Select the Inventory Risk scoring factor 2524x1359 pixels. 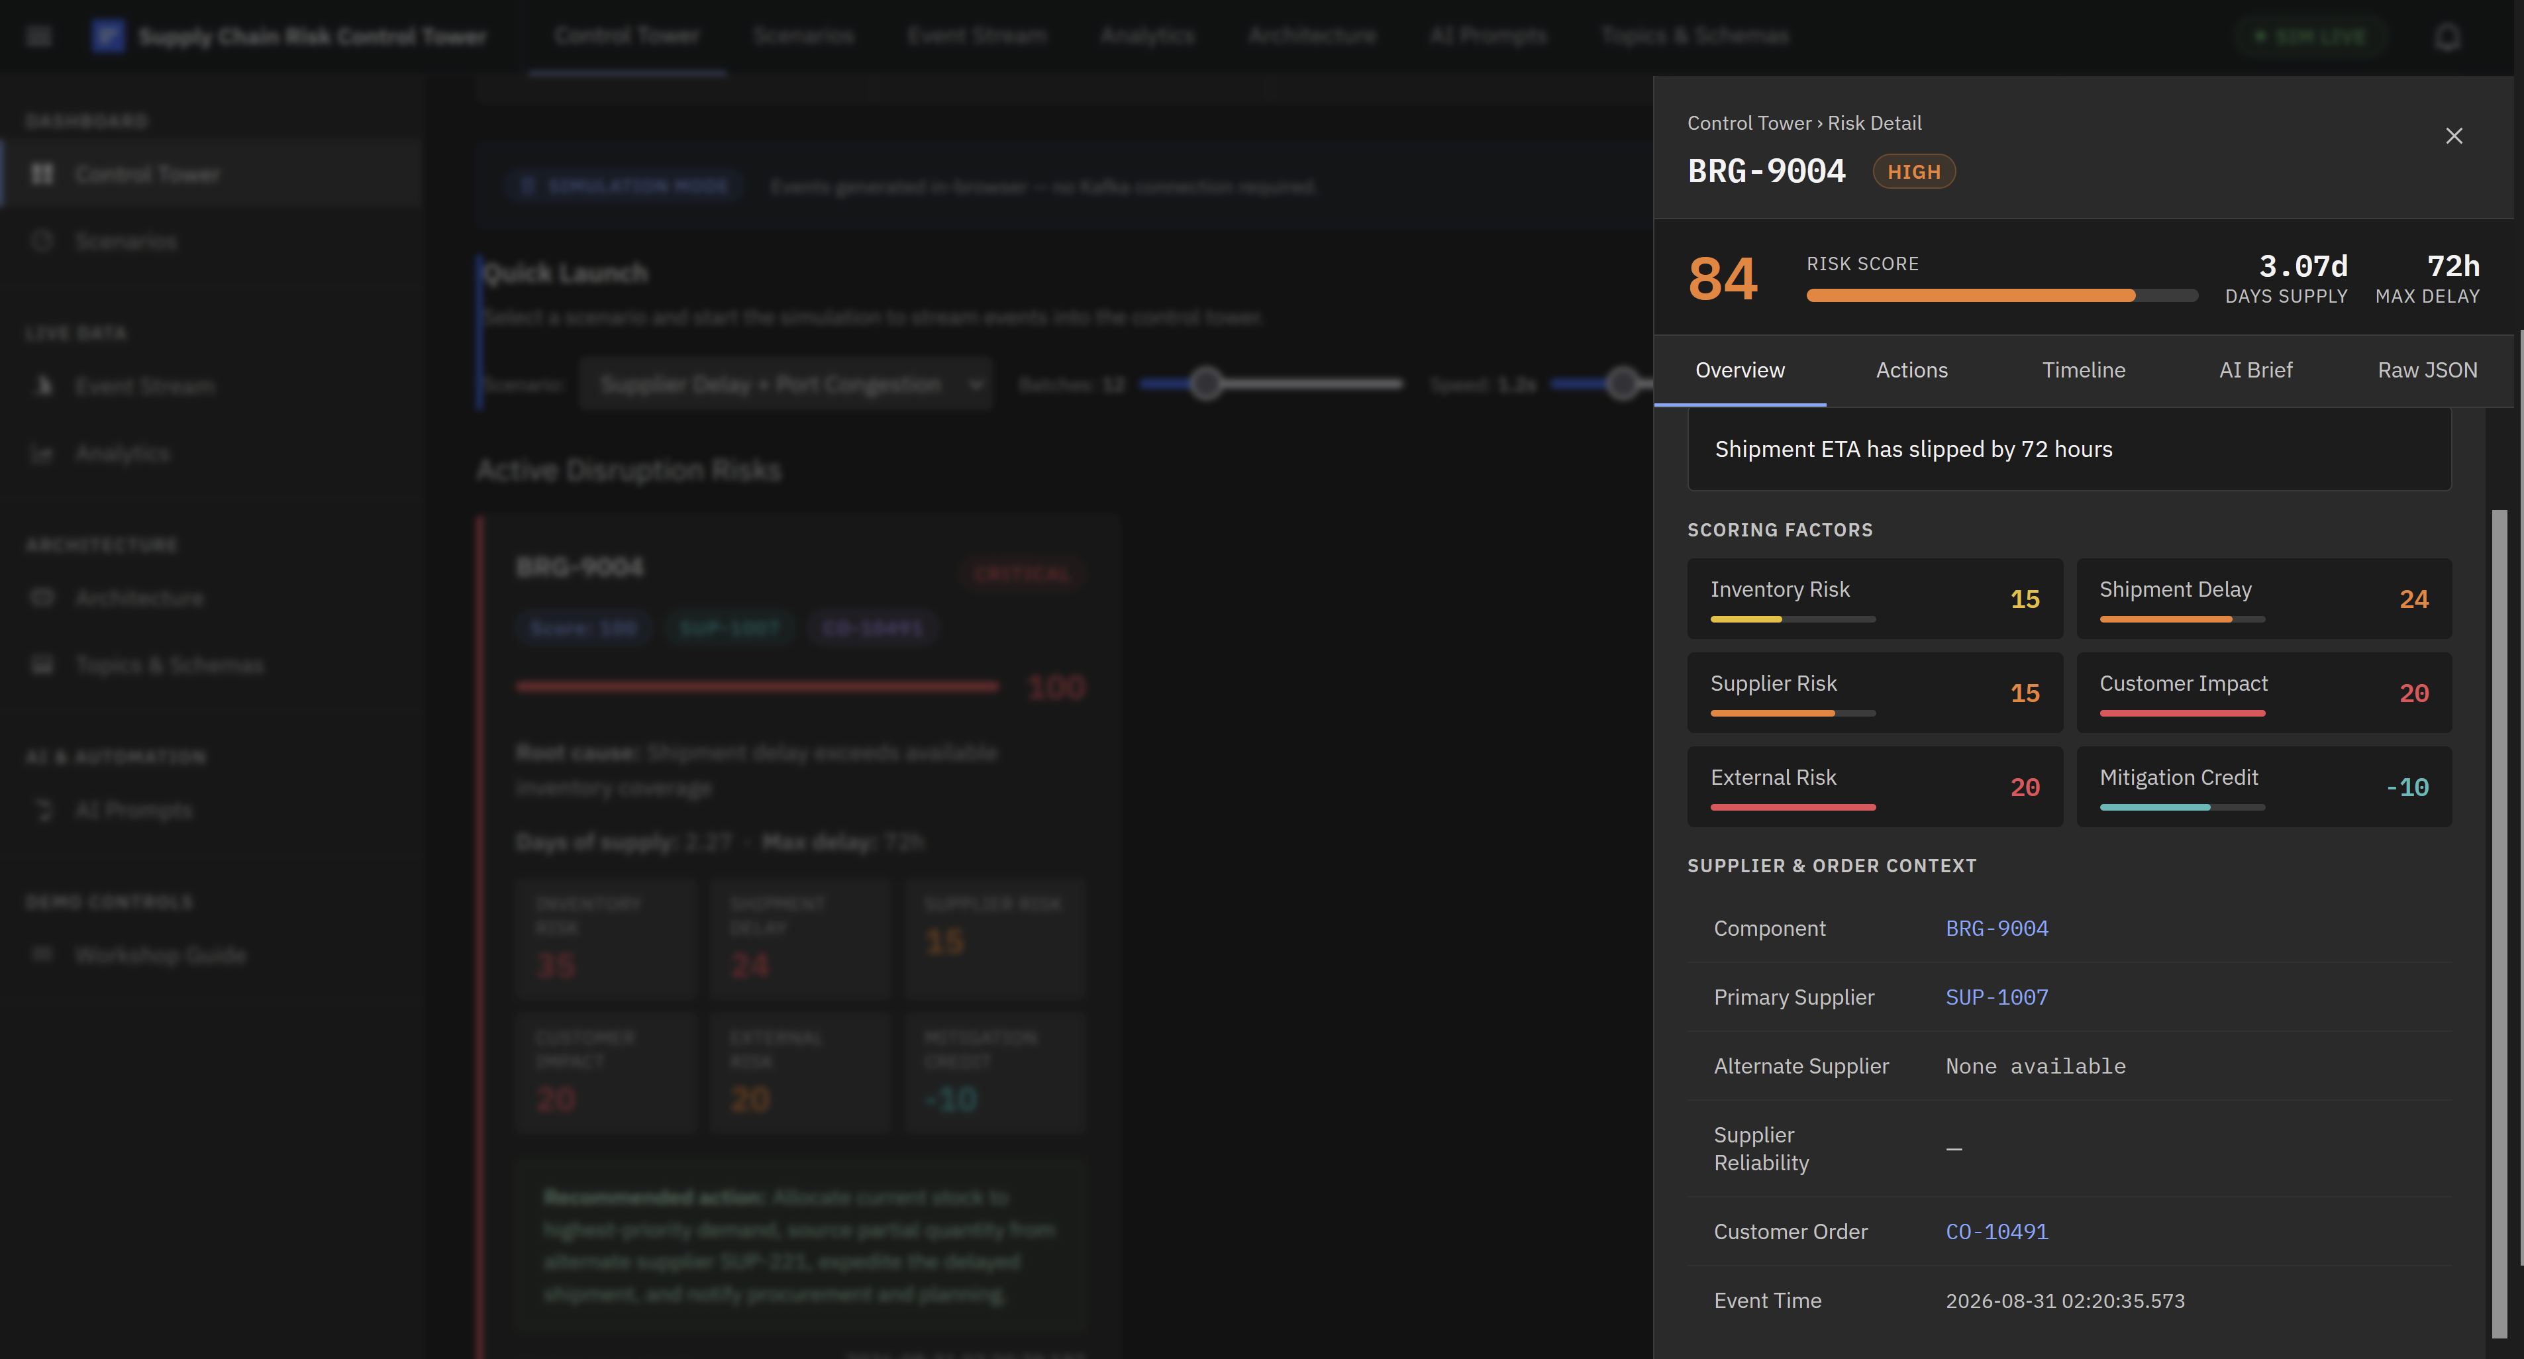click(x=1874, y=599)
